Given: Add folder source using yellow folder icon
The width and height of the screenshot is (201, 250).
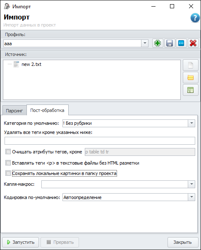Looking at the screenshot, I should (x=191, y=78).
